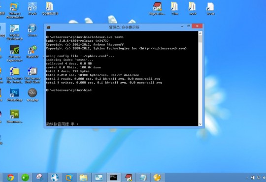Viewport: 266px width, 182px height.
Task: Switch to the Command Prompt taskbar button
Action: 113,178
